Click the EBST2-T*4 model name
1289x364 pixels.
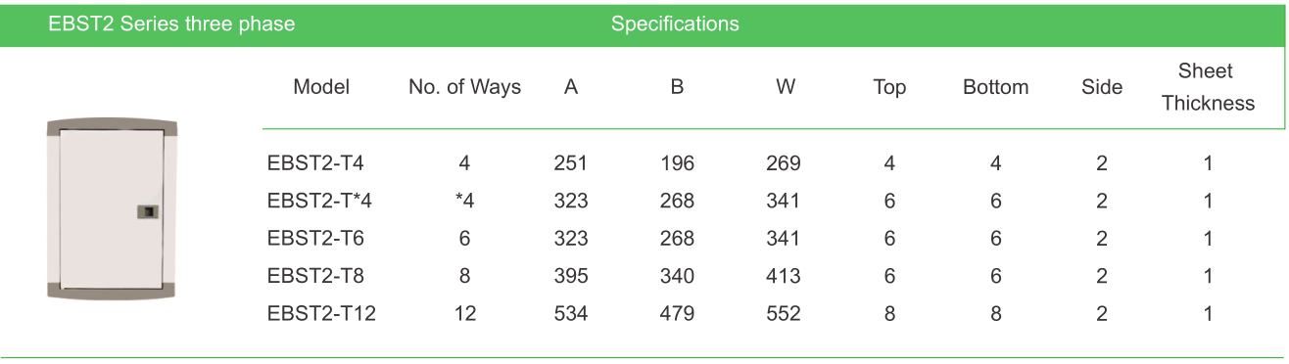click(x=319, y=201)
